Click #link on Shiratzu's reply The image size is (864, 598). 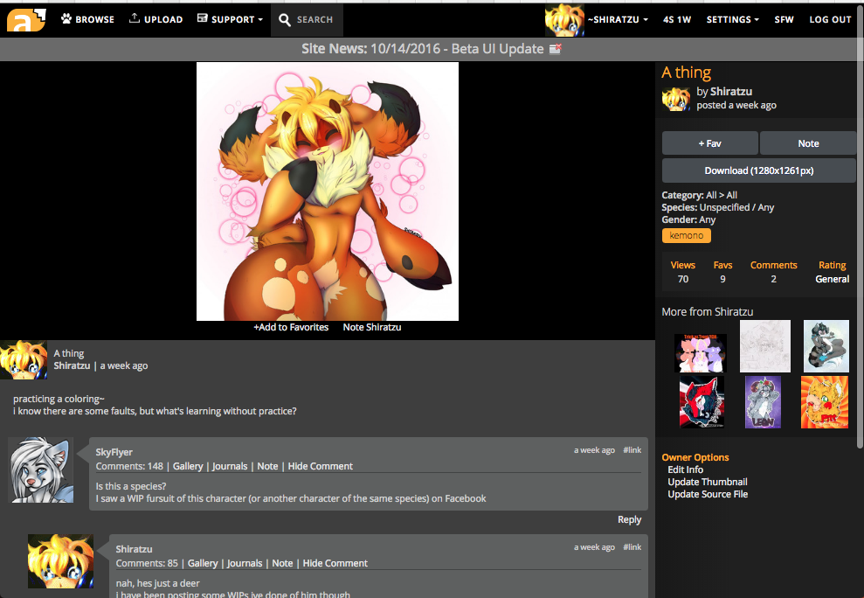click(632, 547)
